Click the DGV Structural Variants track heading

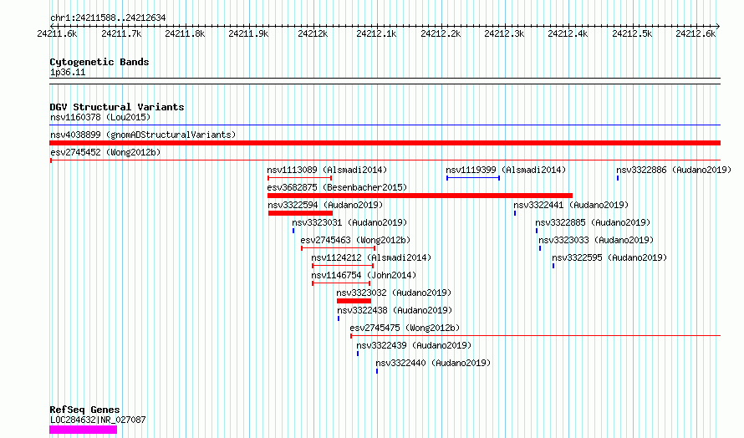pos(117,107)
